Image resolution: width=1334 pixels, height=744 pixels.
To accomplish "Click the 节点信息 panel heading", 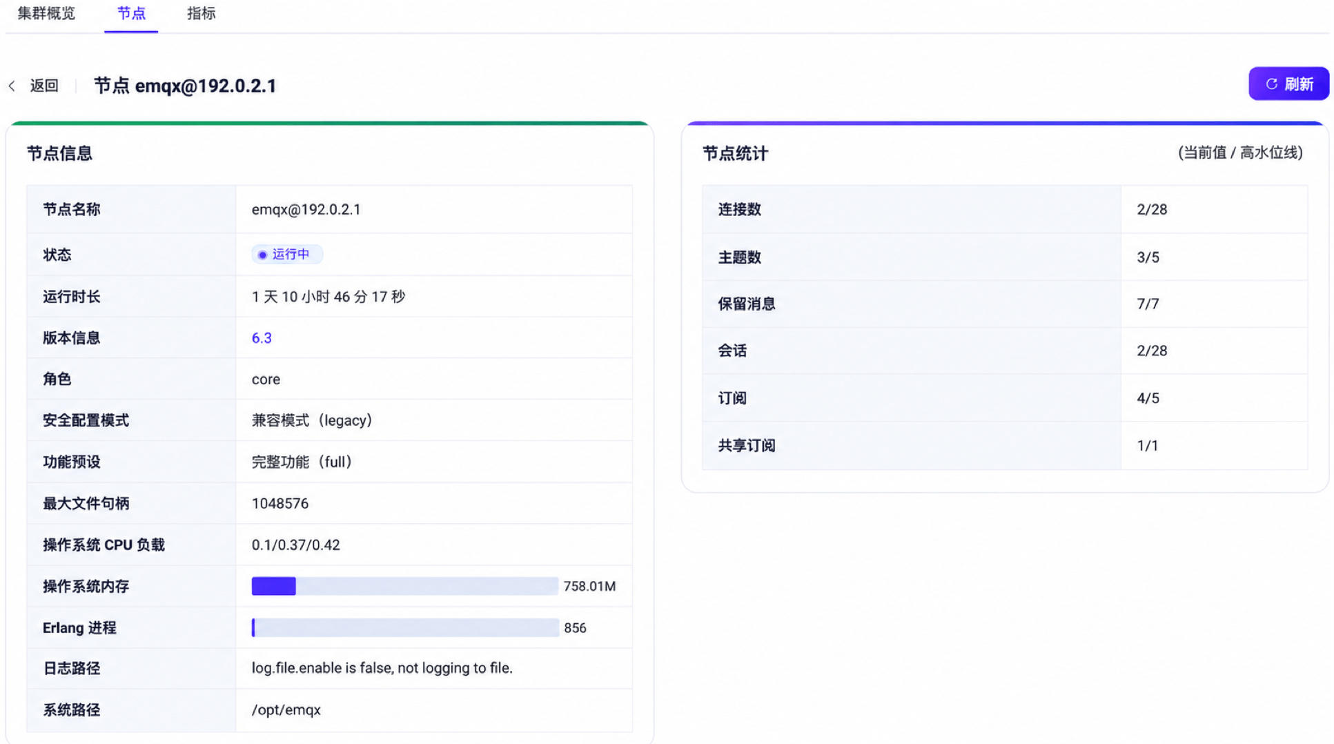I will (x=59, y=153).
